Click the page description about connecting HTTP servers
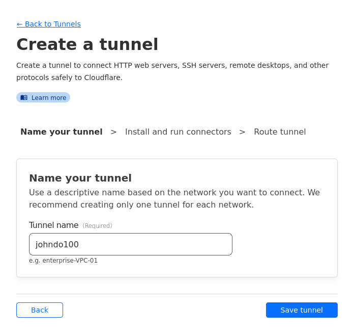The image size is (354, 334). (172, 71)
